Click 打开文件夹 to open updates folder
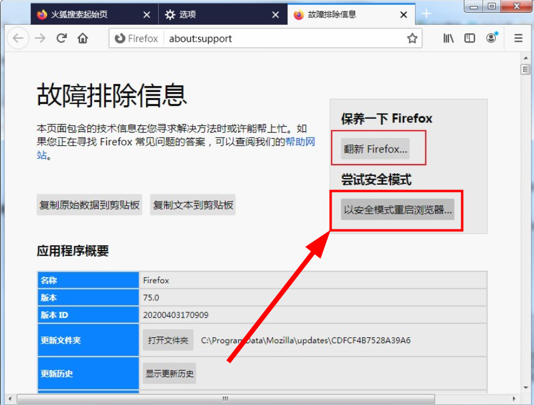This screenshot has height=405, width=534. tap(168, 340)
